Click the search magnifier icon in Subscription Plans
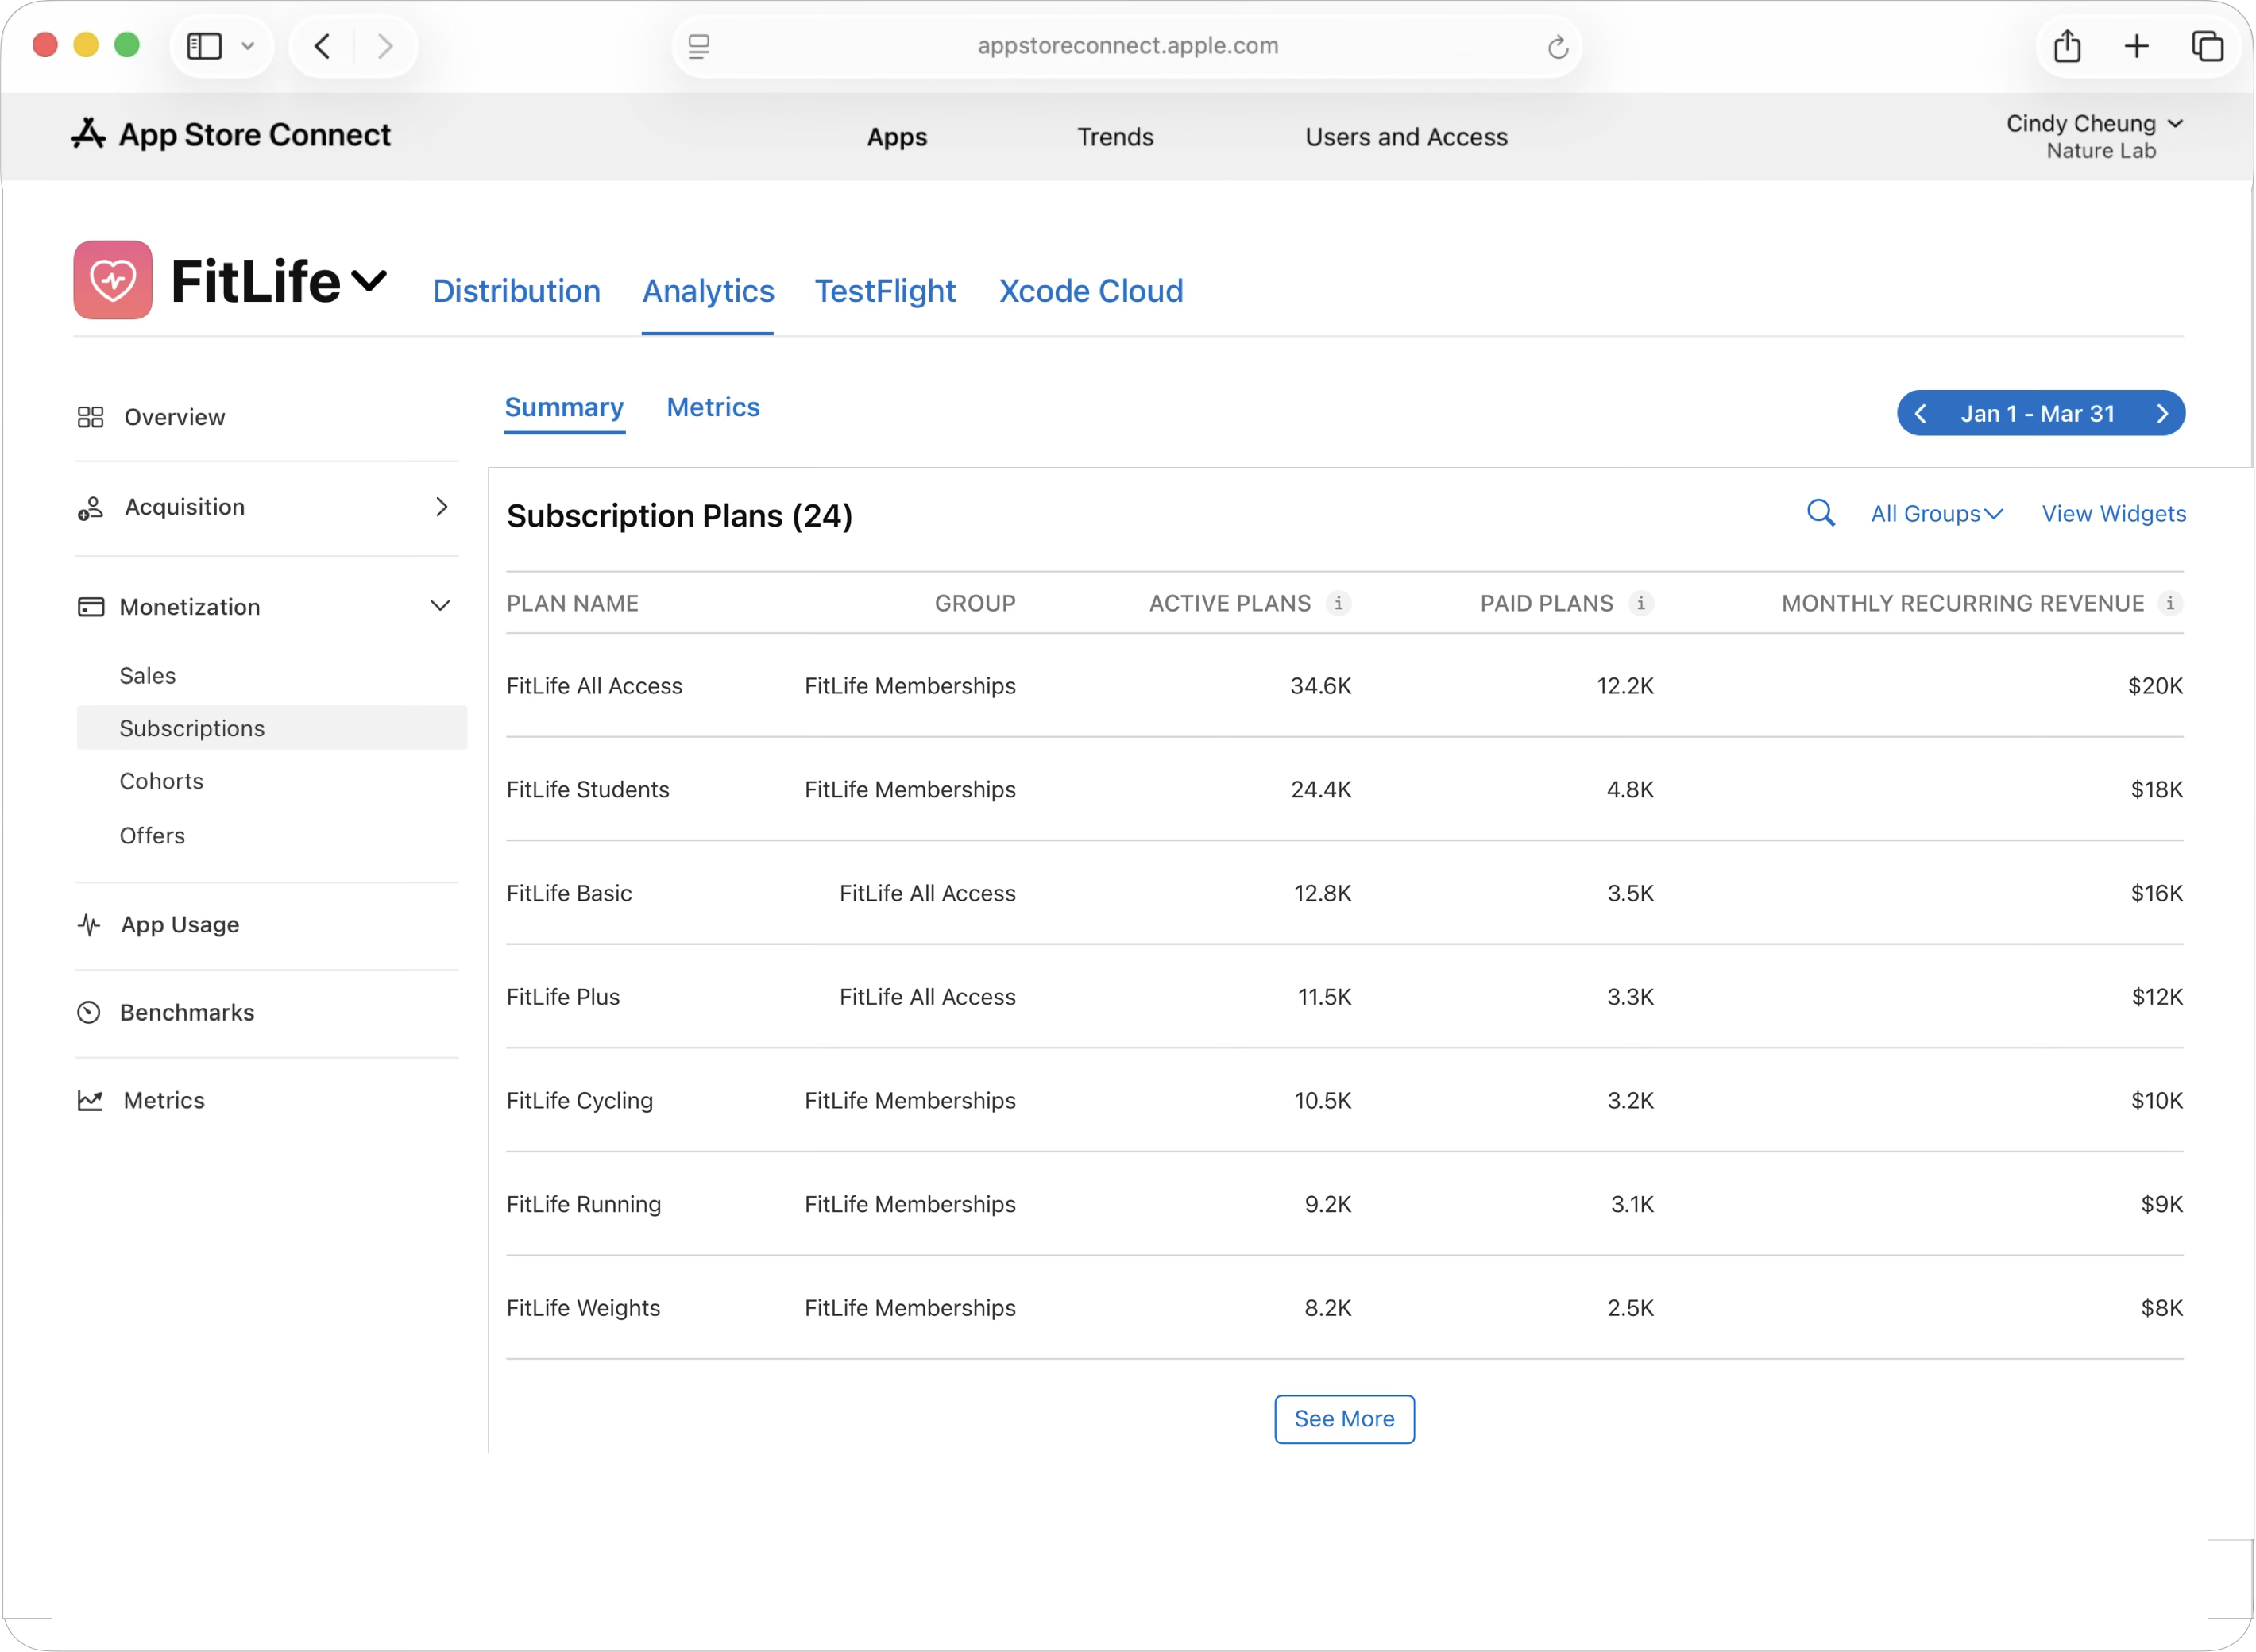This screenshot has width=2256, height=1652. click(x=1820, y=513)
